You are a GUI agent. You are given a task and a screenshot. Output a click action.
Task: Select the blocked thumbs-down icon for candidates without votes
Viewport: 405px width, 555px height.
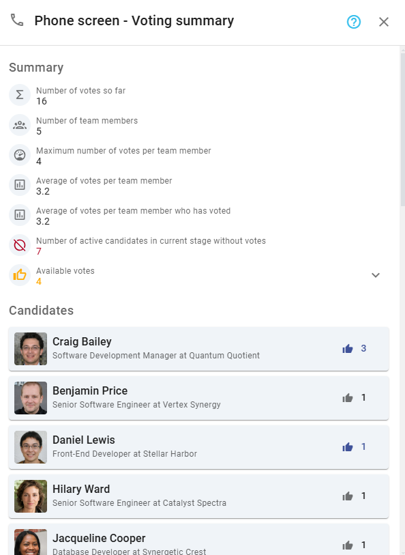[x=18, y=245]
